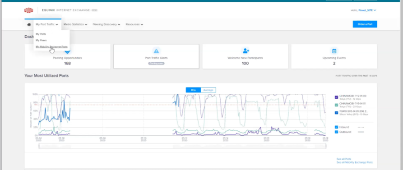Open See all Mobility Exchange Ports link
Image resolution: width=403 pixels, height=170 pixels.
354,162
